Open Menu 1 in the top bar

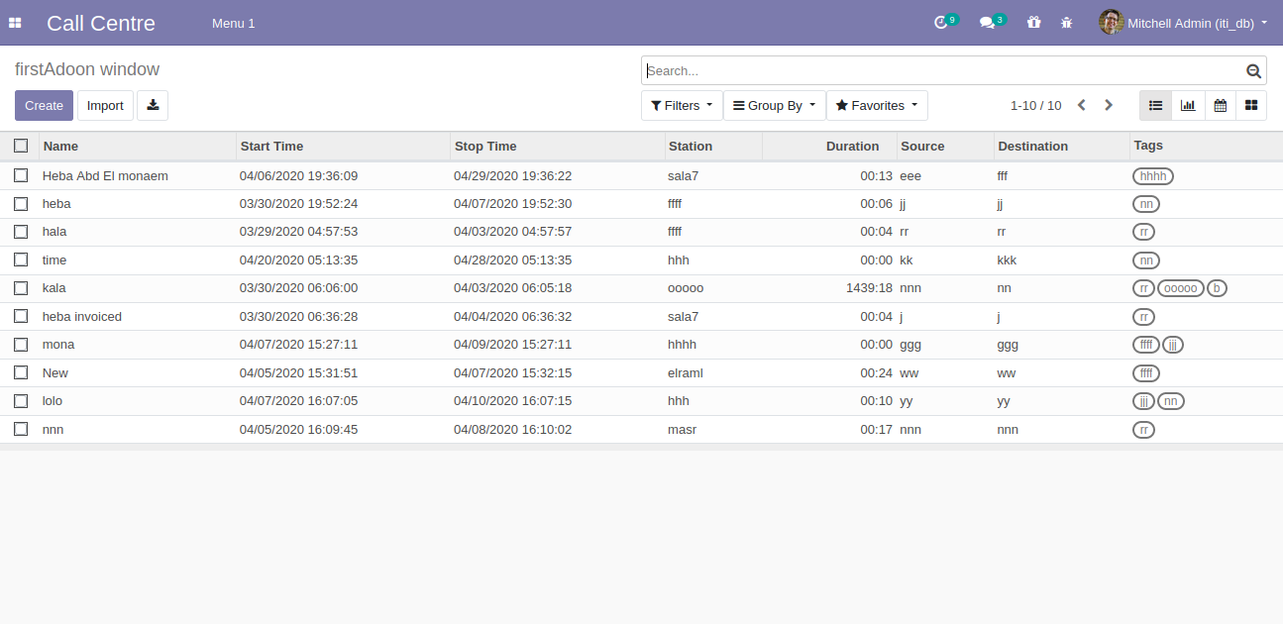[233, 22]
